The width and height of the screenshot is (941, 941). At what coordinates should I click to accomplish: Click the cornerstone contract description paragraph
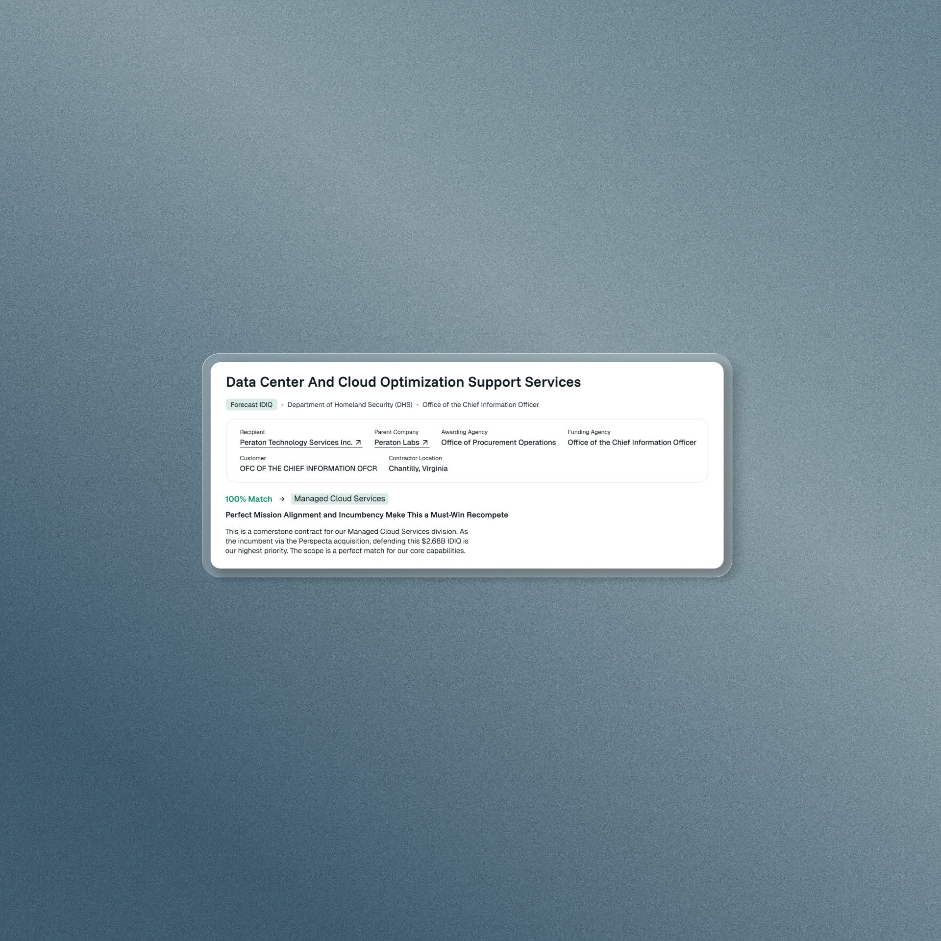coord(347,541)
